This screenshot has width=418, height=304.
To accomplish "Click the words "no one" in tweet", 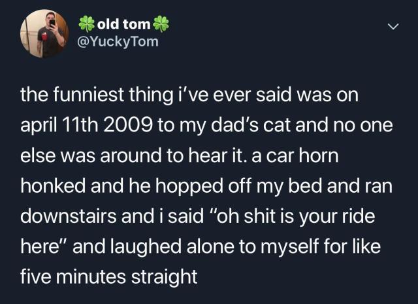I will (363, 126).
